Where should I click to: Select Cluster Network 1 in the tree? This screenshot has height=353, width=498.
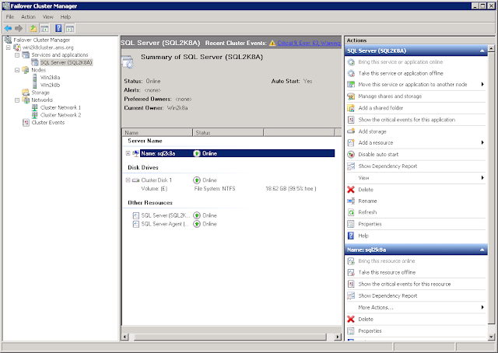(61, 107)
